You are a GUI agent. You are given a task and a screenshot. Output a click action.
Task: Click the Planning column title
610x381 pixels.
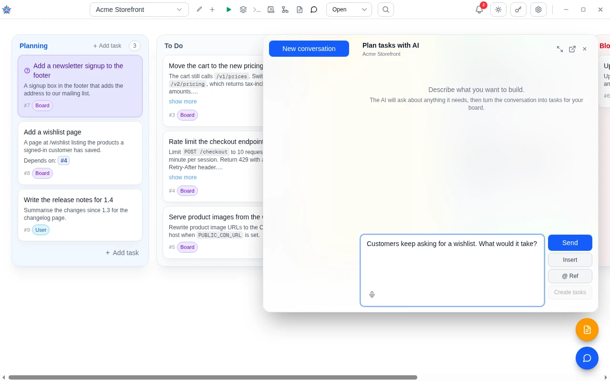coord(33,46)
